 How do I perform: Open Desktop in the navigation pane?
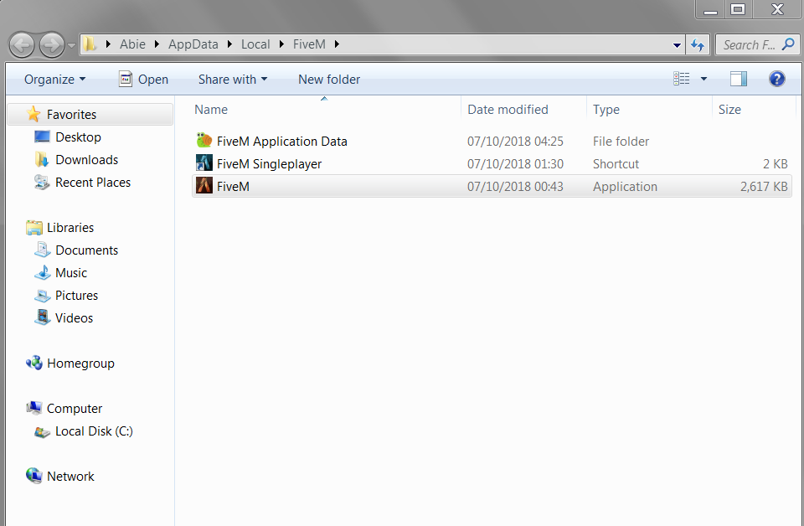[x=78, y=137]
